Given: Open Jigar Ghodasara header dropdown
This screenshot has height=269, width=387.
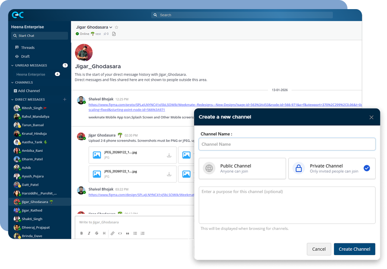Looking at the screenshot, I should 111,27.
